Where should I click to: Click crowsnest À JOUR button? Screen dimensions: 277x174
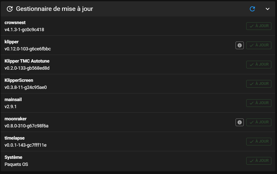point(259,26)
